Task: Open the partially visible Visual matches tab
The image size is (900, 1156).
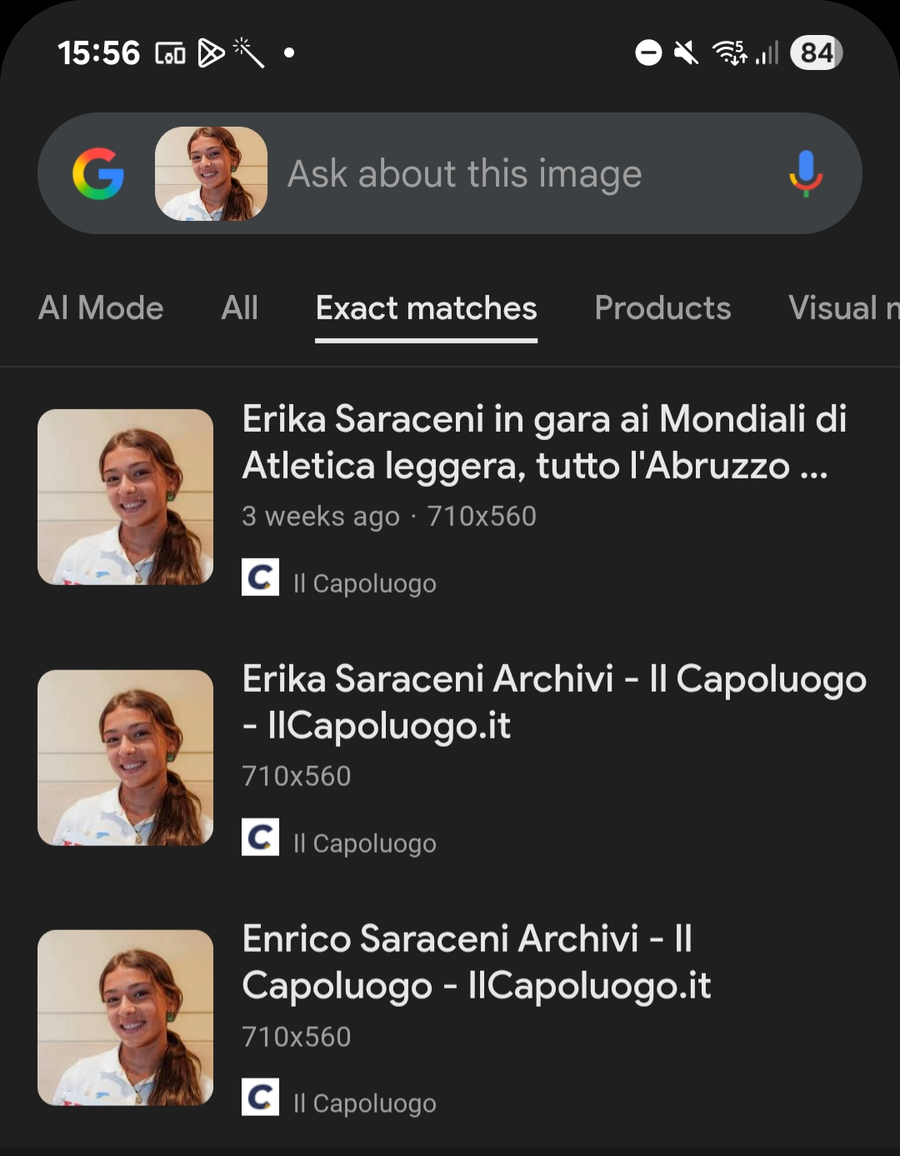Action: pos(842,308)
